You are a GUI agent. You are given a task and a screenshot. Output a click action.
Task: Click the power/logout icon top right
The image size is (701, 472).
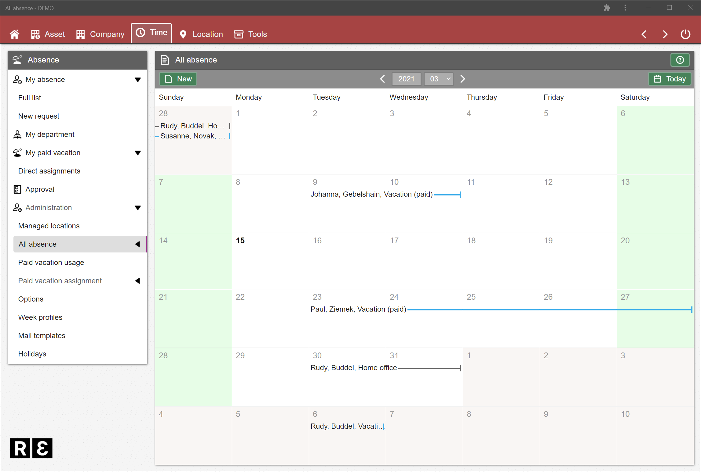click(x=685, y=34)
